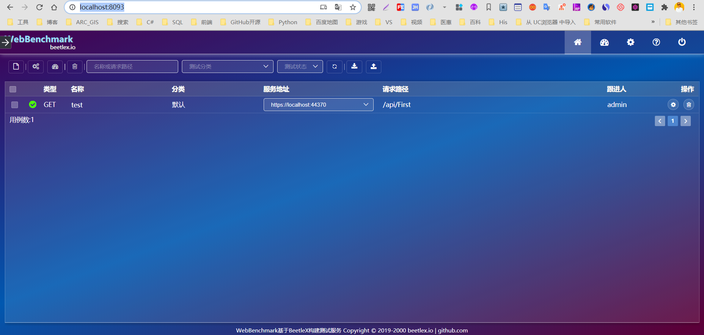Image resolution: width=704 pixels, height=335 pixels.
Task: Open the help question mark page
Action: click(x=656, y=42)
